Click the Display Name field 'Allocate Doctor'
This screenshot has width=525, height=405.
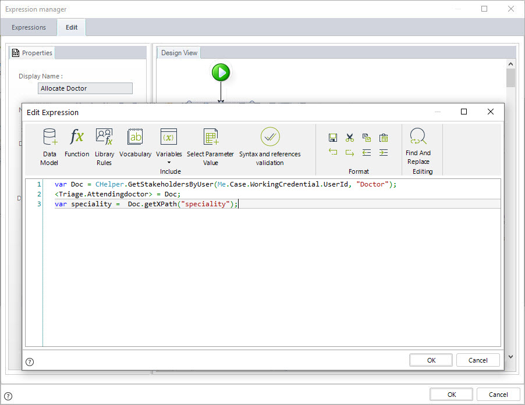[85, 88]
